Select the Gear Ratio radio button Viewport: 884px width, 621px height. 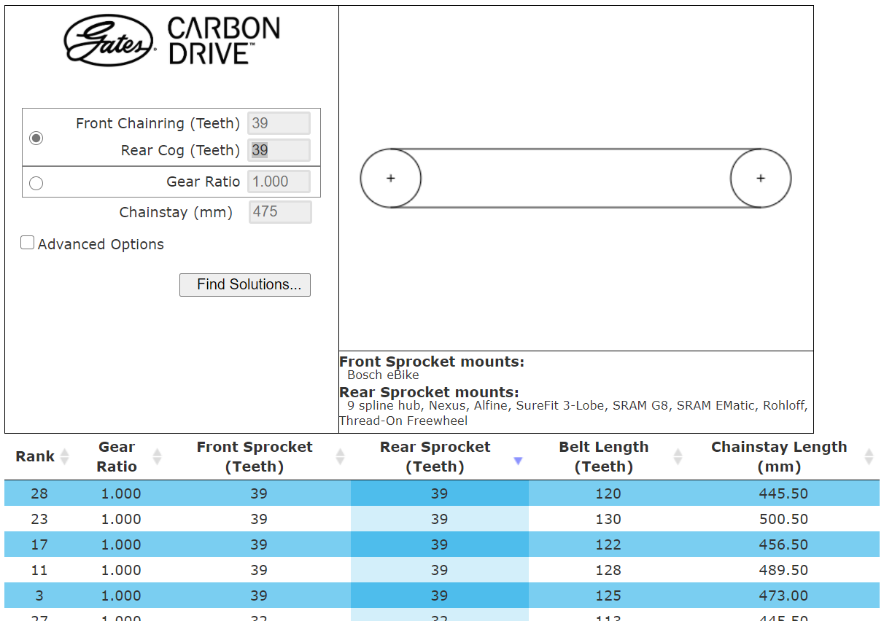coord(36,183)
